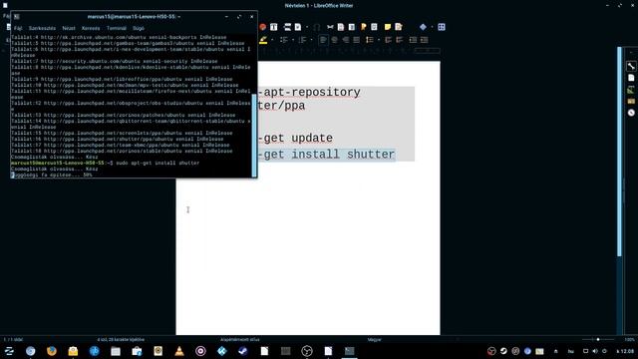Open the Nézet menu in the terminal
Image resolution: width=638 pixels, height=359 pixels.
coord(69,28)
